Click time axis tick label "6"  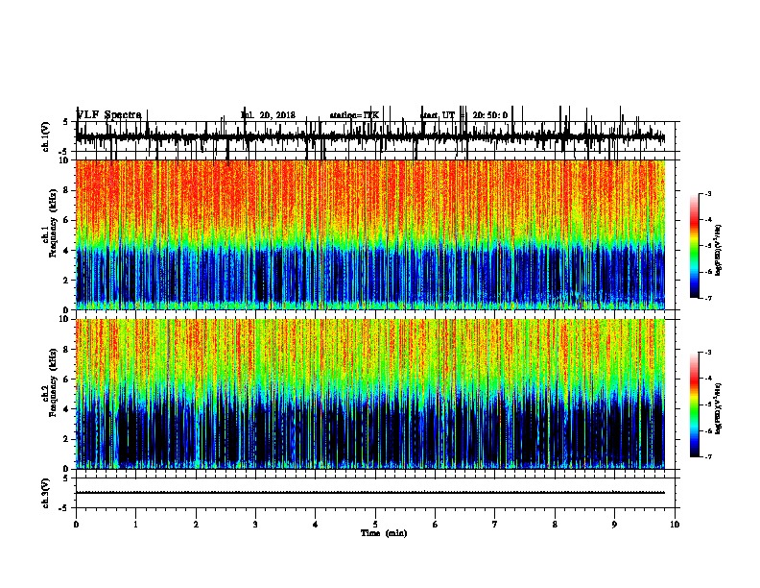click(x=436, y=524)
